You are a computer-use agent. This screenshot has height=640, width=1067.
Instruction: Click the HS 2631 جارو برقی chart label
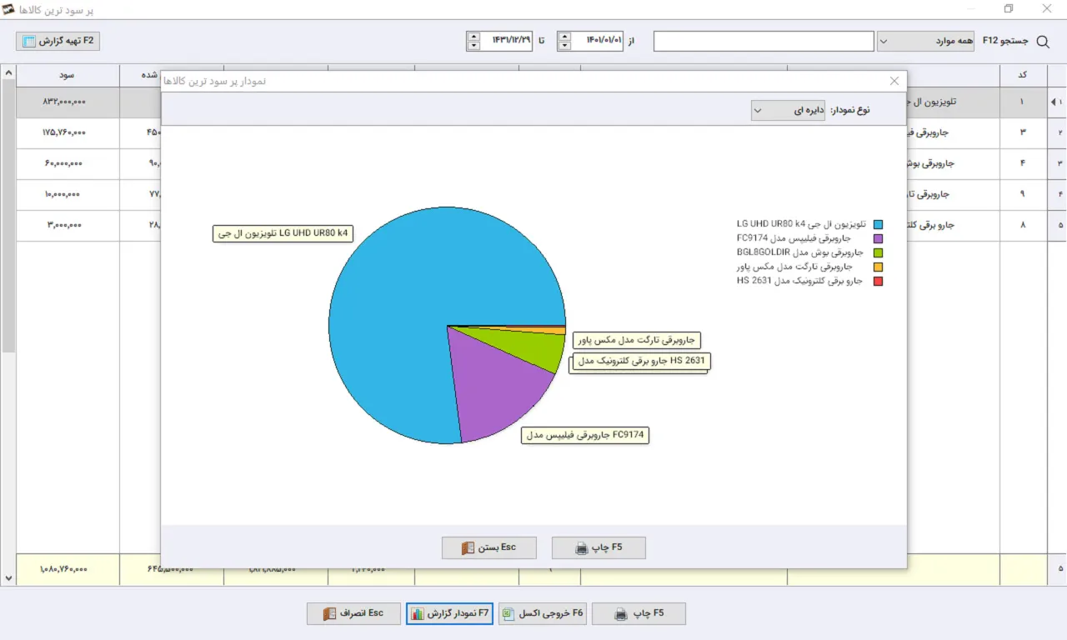(642, 361)
